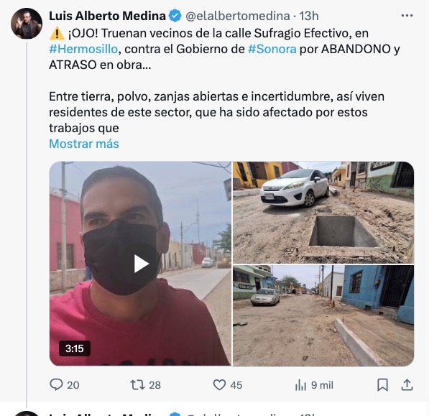The image size is (447, 416).
Task: Open Luis Alberto Medina display name
Action: click(x=107, y=16)
